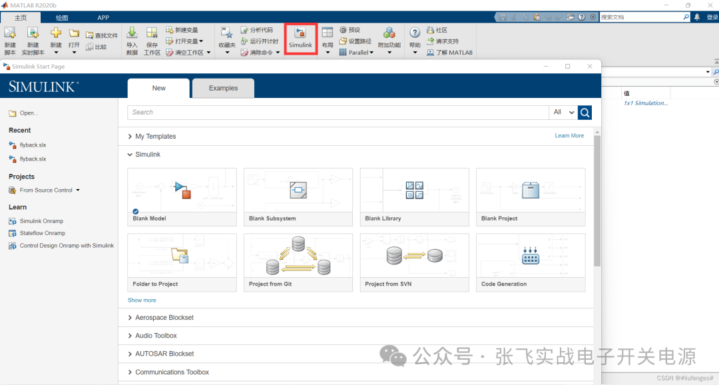Click the folder icon next to Open...
The height and width of the screenshot is (385, 719).
pyautogui.click(x=13, y=113)
